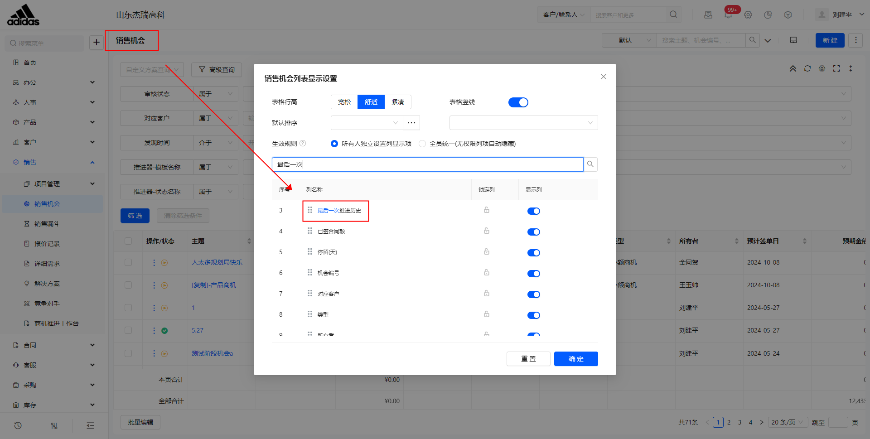Click the 重置 button
Viewport: 870px width, 439px height.
coord(528,359)
